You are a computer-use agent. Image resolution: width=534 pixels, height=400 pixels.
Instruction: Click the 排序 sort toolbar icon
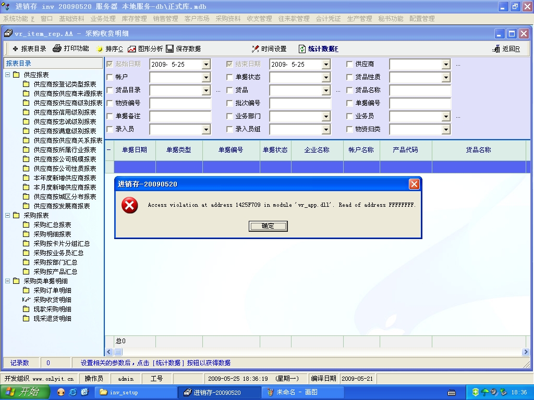pos(100,49)
